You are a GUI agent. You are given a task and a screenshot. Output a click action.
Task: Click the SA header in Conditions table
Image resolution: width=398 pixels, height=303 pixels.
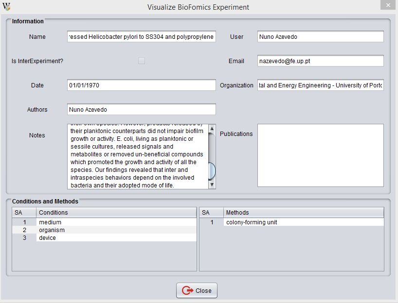pos(24,213)
